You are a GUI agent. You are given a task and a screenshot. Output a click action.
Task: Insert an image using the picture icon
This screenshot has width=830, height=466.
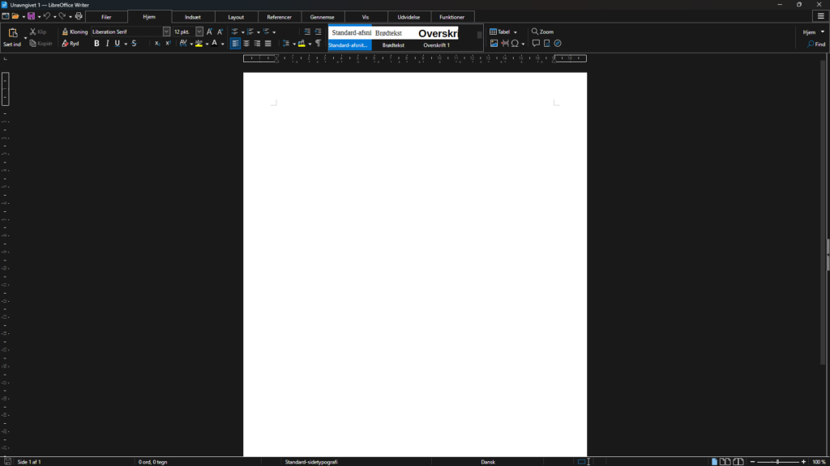(494, 44)
